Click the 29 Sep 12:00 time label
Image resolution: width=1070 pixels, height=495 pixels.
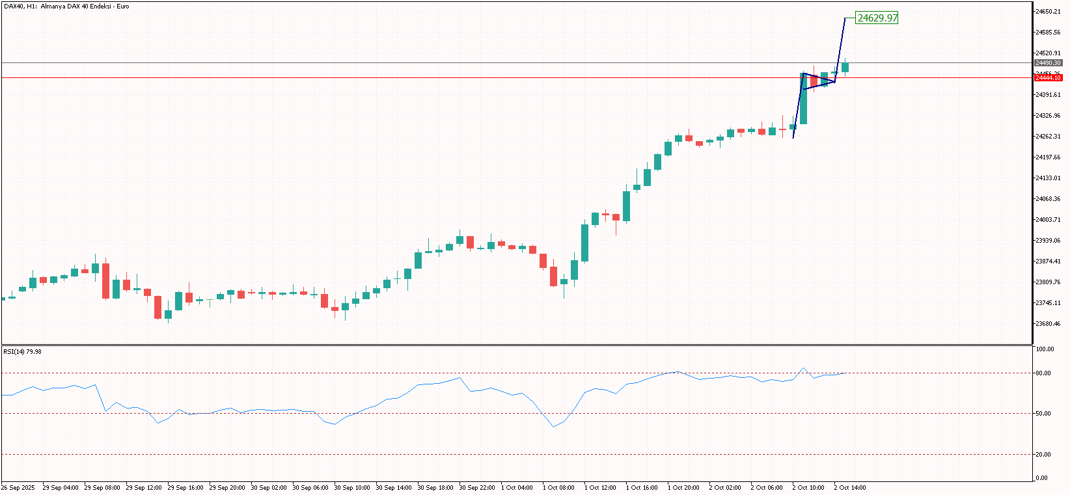pos(143,488)
